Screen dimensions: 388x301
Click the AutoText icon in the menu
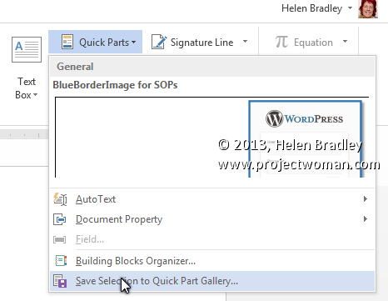60,199
